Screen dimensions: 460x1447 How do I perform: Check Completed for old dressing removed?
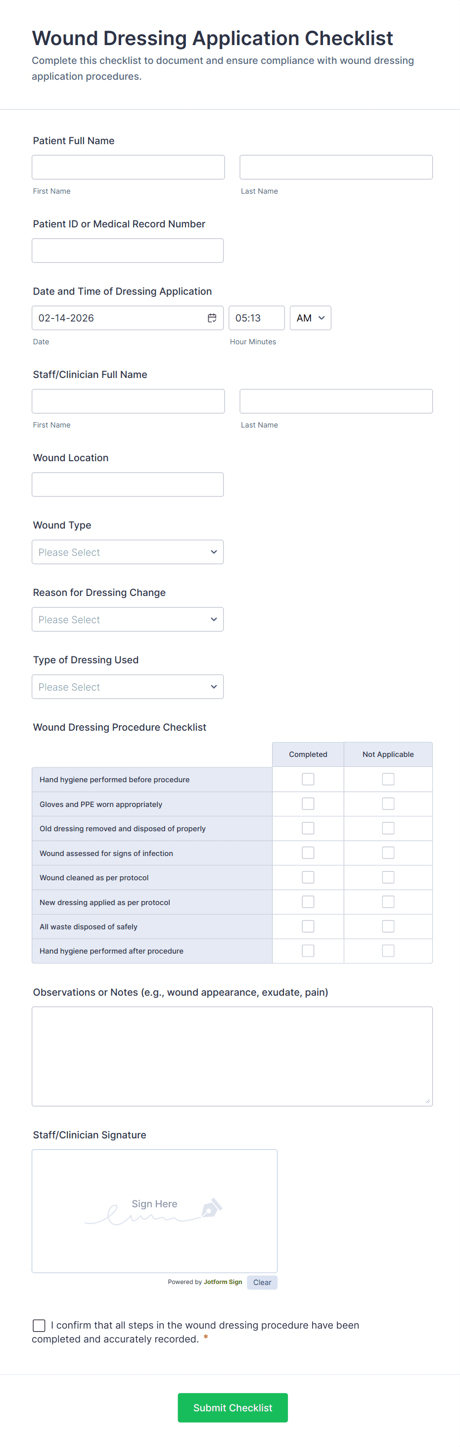pos(308,828)
